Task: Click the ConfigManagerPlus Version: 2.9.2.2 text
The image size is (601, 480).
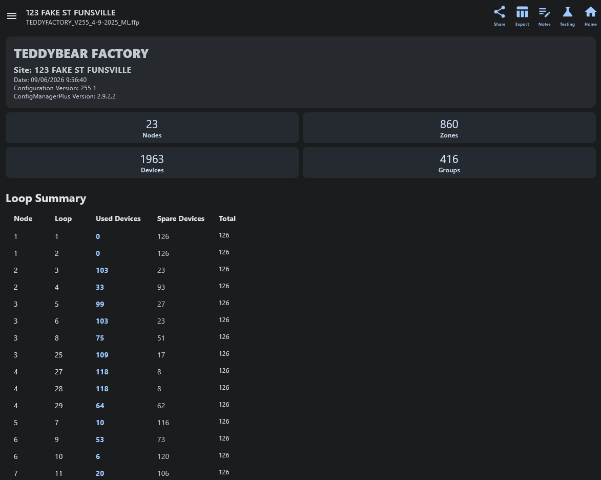Action: point(65,96)
